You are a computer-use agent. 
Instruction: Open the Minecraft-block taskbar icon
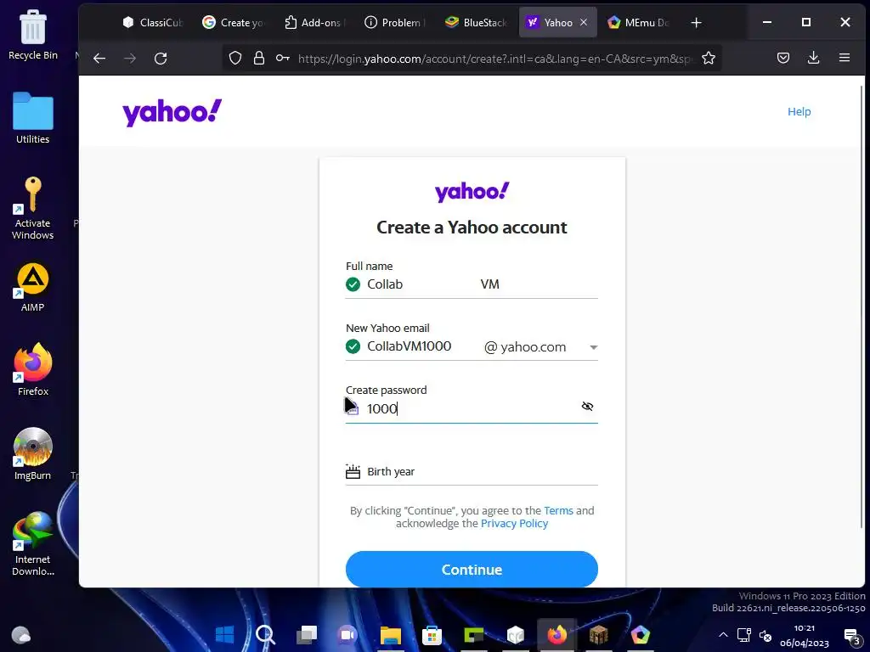tap(599, 634)
